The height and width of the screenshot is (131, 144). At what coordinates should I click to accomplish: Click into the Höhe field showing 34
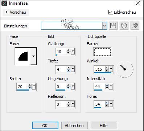coord(100,104)
